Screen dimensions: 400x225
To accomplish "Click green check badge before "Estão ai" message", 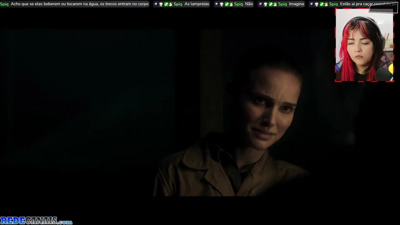I will point(322,4).
